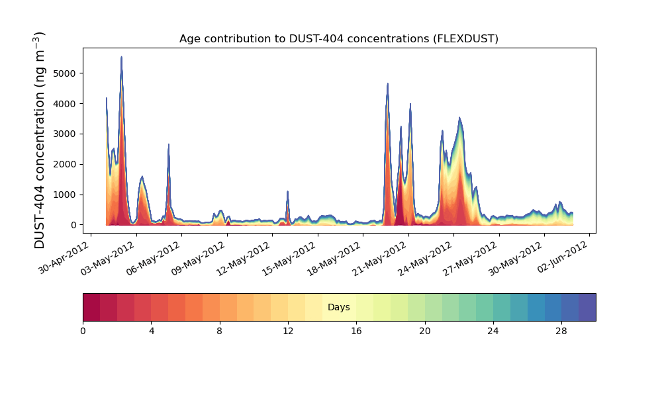Viewport: 662px width, 397px height.
Task: Select the 21-May-2012 date label
Action: coord(381,258)
